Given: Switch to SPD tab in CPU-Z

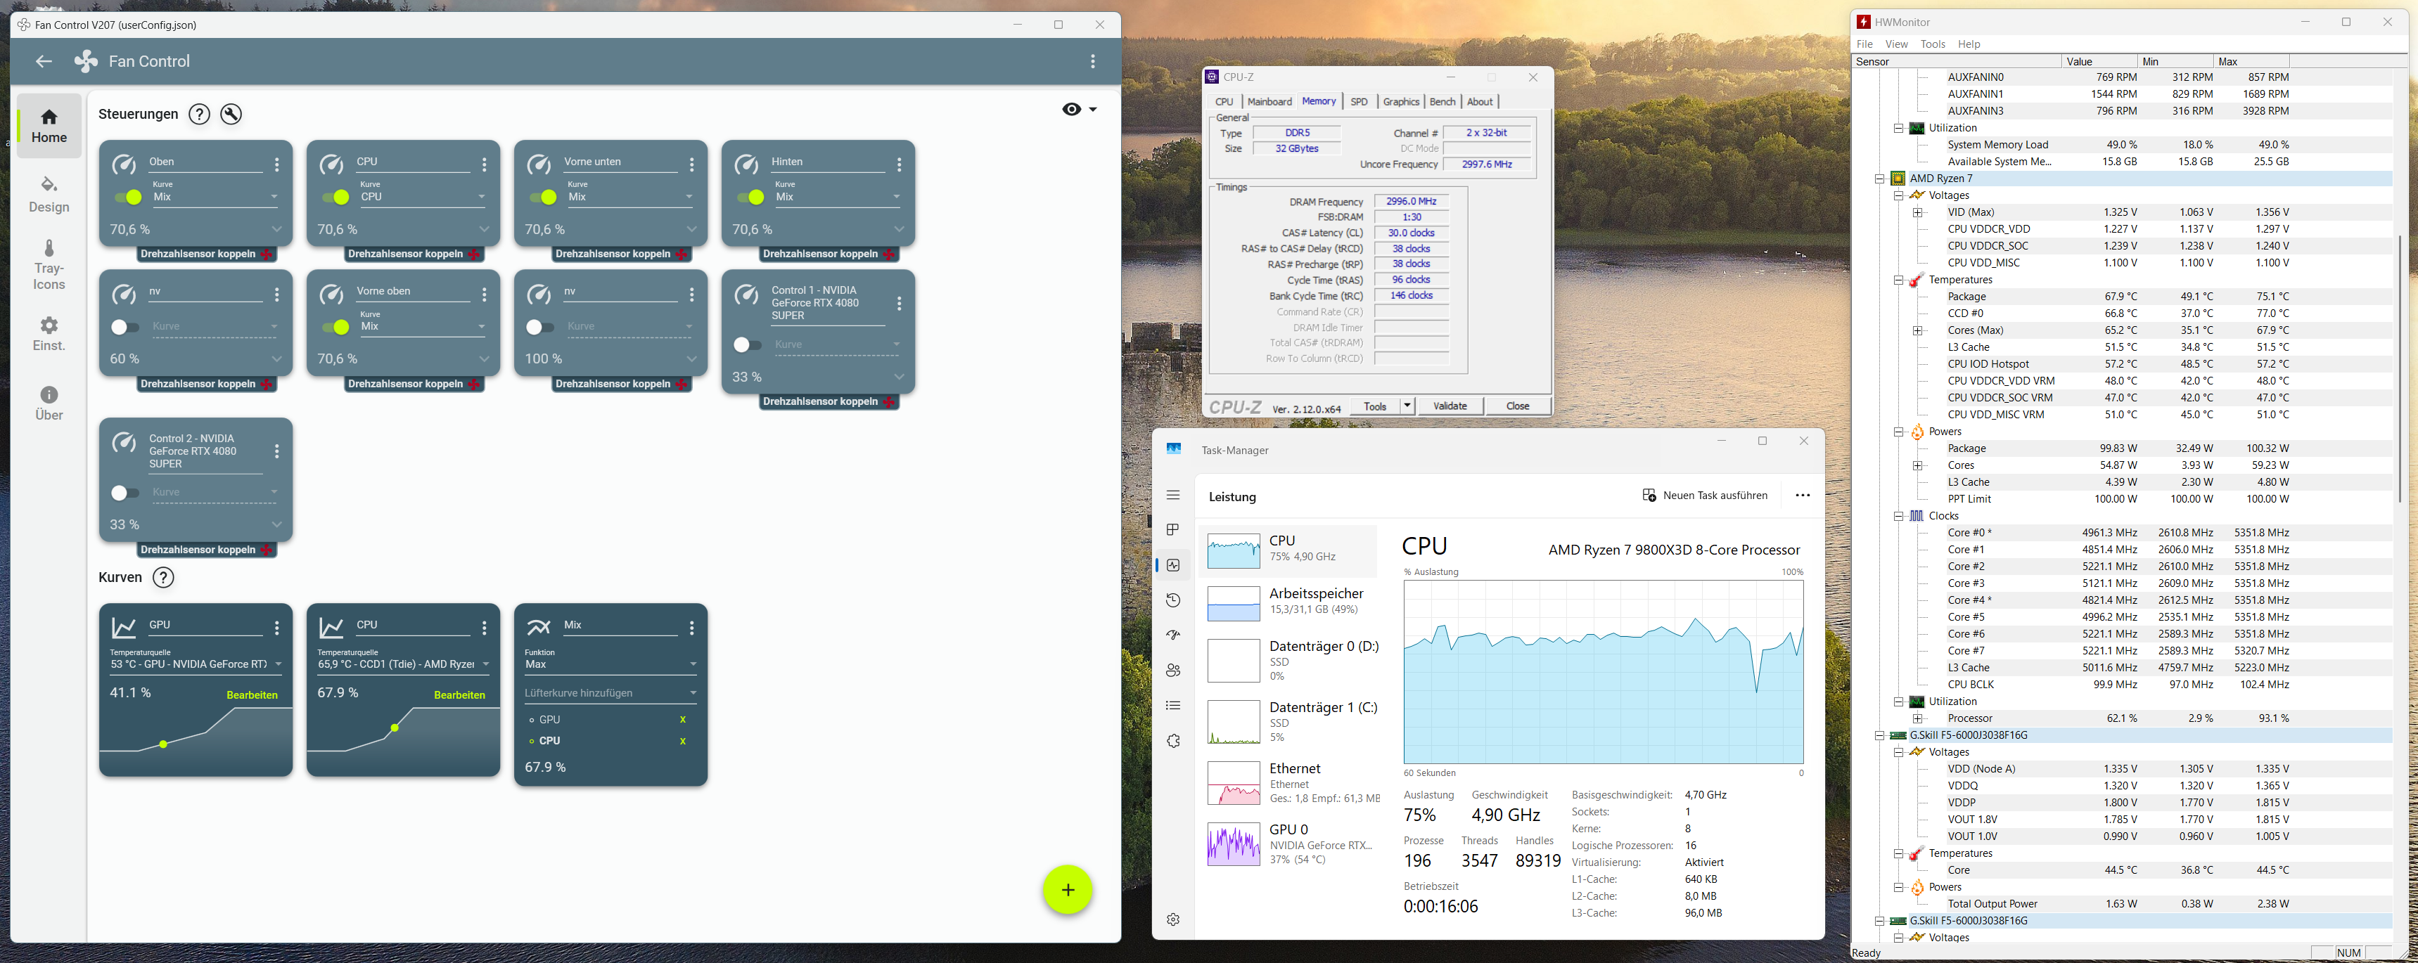Looking at the screenshot, I should tap(1358, 102).
